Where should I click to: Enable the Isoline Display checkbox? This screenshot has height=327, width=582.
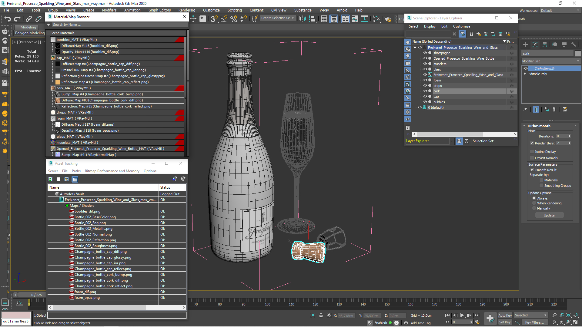[x=532, y=152]
